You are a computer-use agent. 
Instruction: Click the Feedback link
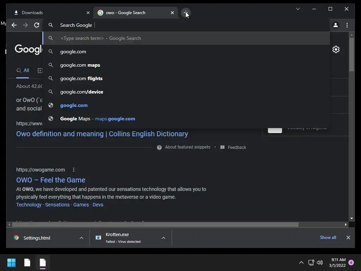(237, 147)
